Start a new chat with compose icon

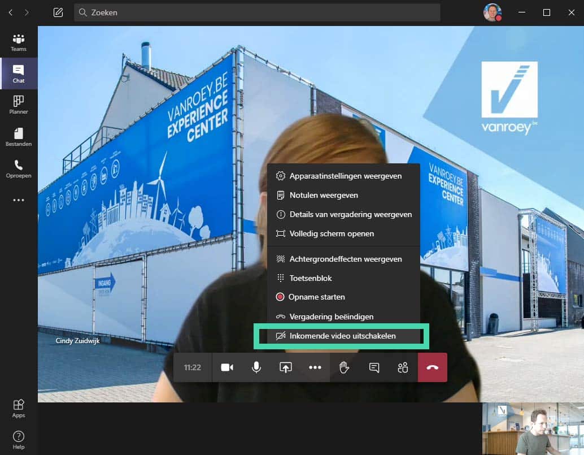click(x=58, y=12)
